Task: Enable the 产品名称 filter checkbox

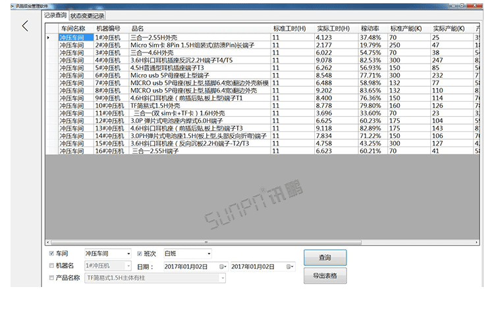Action: [x=52, y=278]
